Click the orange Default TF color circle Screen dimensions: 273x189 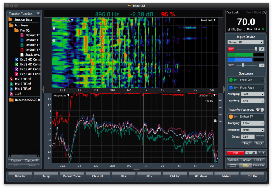point(231,116)
